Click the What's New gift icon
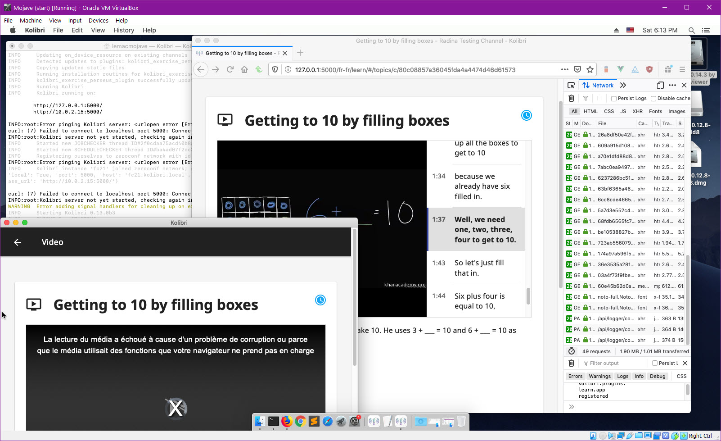The height and width of the screenshot is (441, 721). pyautogui.click(x=668, y=69)
